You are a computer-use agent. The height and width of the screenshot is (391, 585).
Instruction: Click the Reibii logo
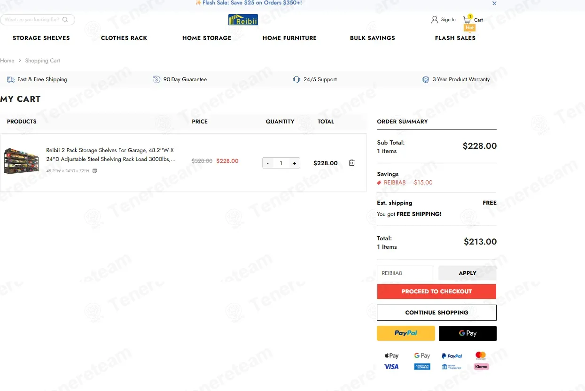point(243,20)
